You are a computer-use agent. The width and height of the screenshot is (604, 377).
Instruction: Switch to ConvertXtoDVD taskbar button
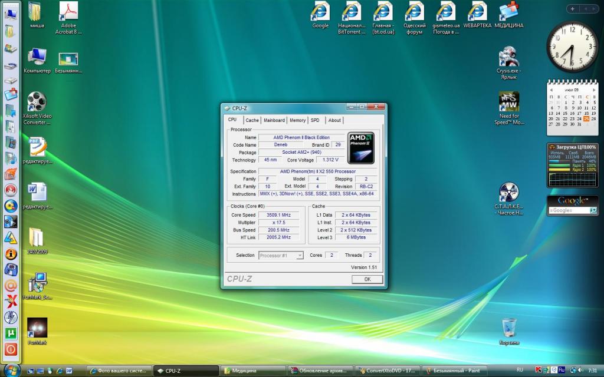click(x=387, y=371)
